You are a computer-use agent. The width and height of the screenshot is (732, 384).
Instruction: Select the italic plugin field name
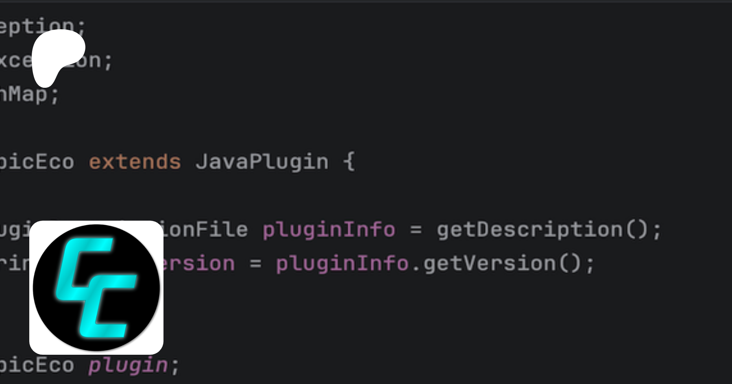pyautogui.click(x=128, y=365)
